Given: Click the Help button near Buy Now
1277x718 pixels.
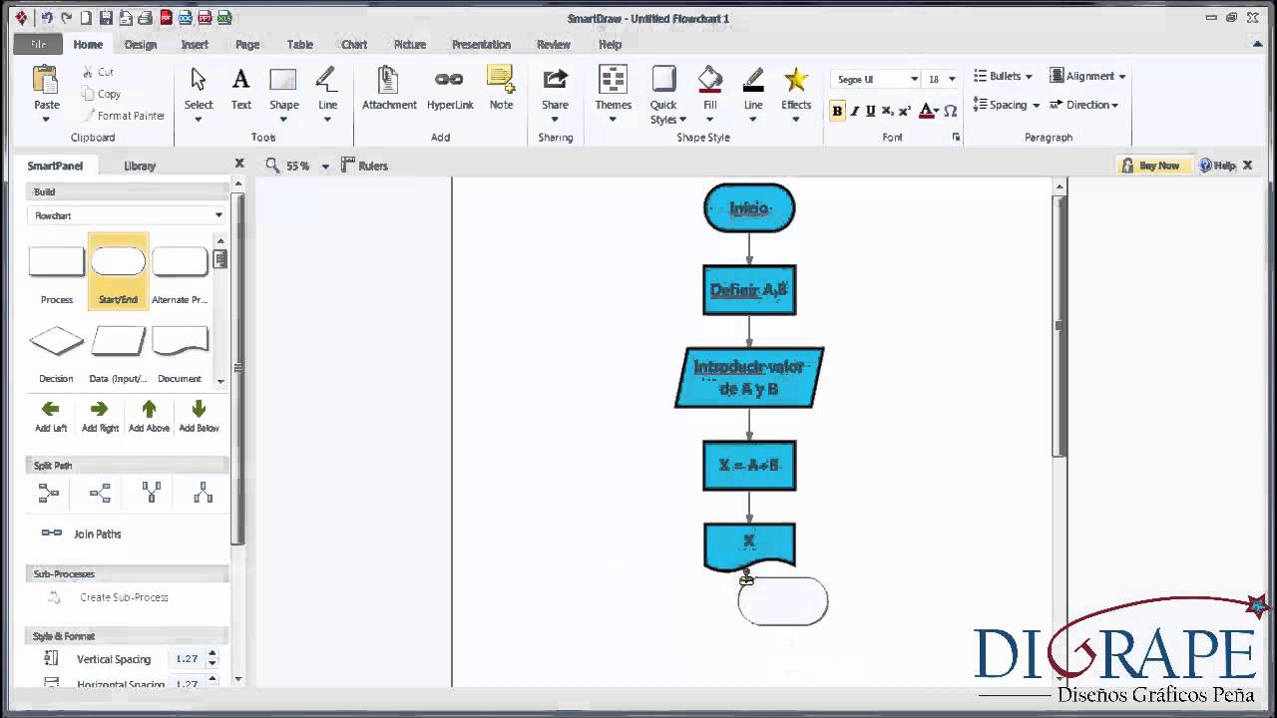Looking at the screenshot, I should pyautogui.click(x=1217, y=166).
